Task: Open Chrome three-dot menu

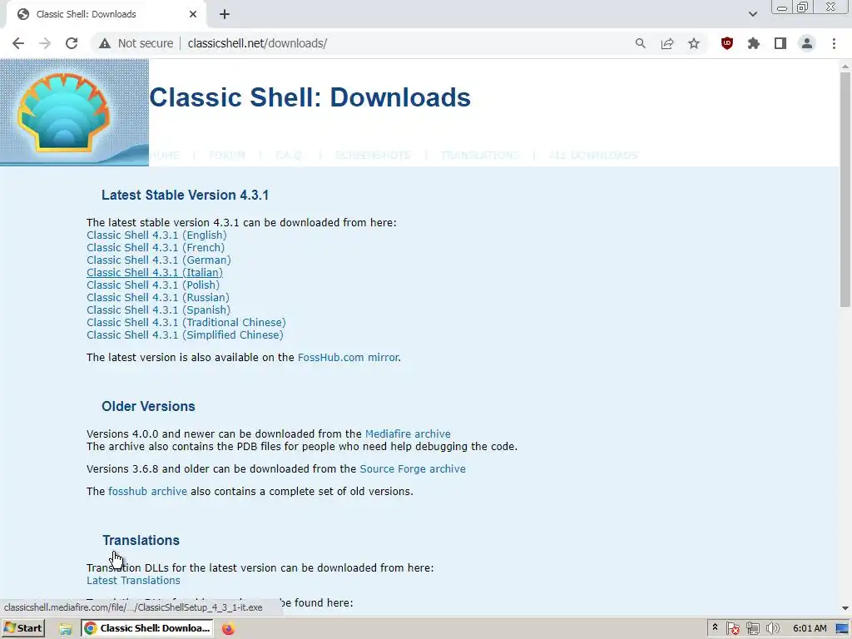Action: (x=834, y=43)
